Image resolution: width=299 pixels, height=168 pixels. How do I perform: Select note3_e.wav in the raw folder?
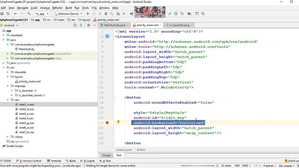click(27, 114)
